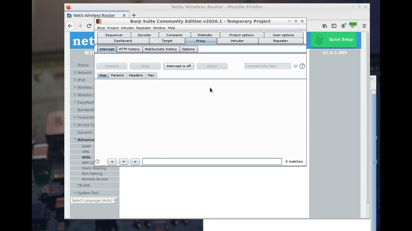Open intercept help question icon
412x231 pixels.
coord(302,66)
